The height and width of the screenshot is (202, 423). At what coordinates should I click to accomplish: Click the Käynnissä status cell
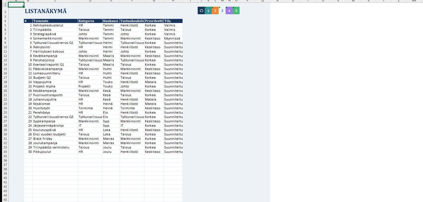tap(173, 38)
